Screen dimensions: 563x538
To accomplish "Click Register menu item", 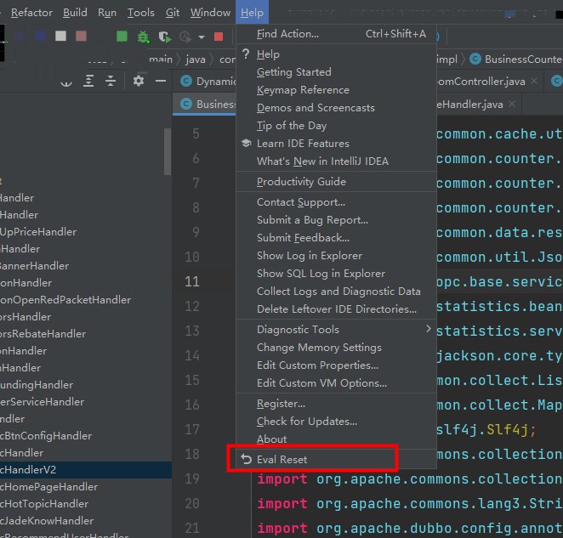I will [336, 404].
